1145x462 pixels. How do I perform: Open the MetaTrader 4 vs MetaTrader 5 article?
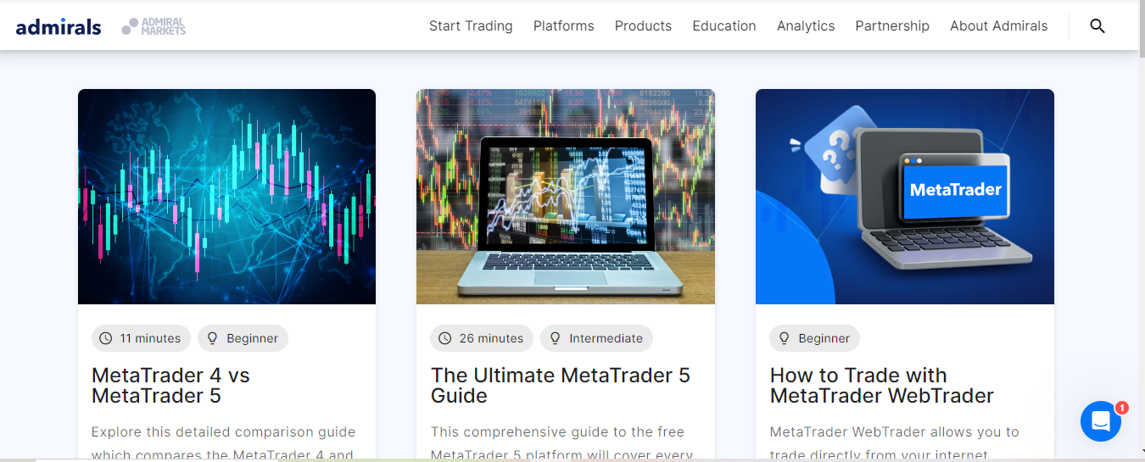[x=170, y=386]
